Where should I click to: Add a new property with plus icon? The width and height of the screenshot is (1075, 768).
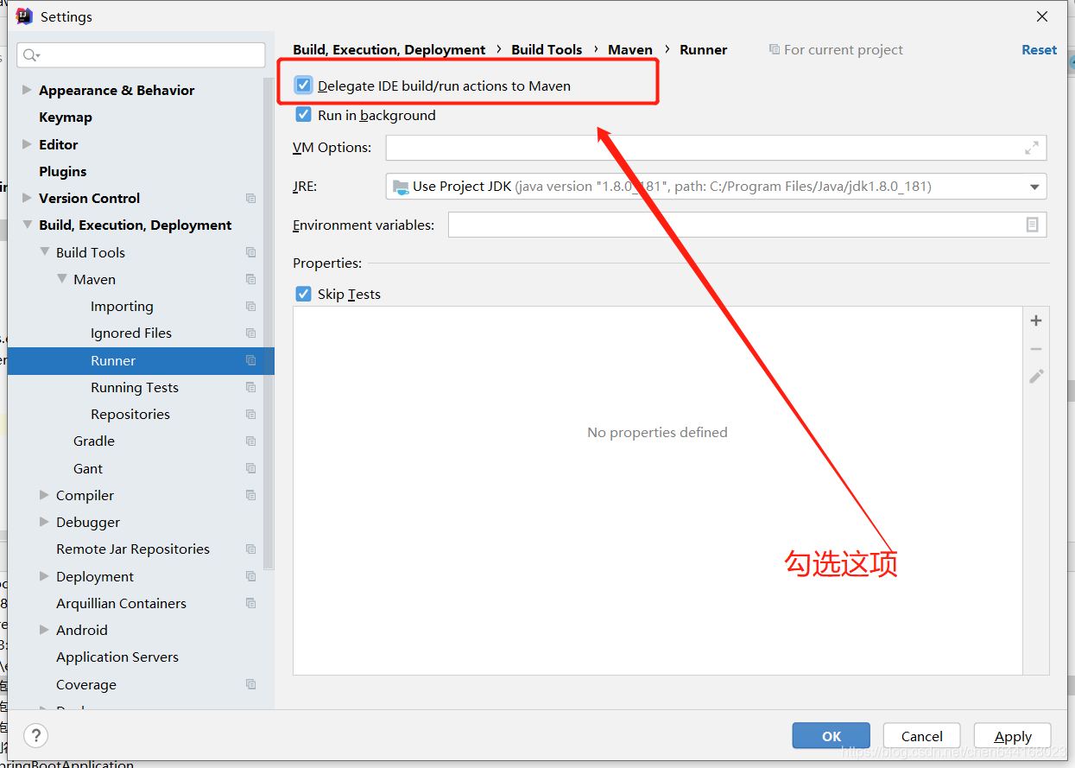(1036, 321)
